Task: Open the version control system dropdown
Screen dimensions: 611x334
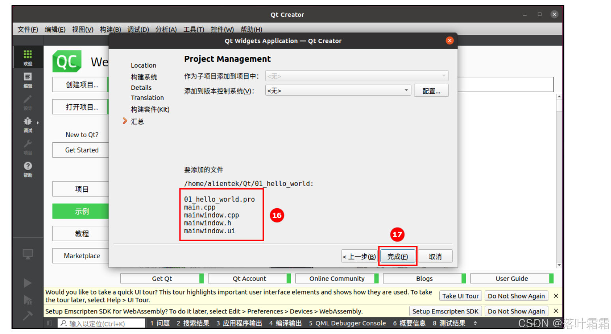Action: (x=338, y=91)
